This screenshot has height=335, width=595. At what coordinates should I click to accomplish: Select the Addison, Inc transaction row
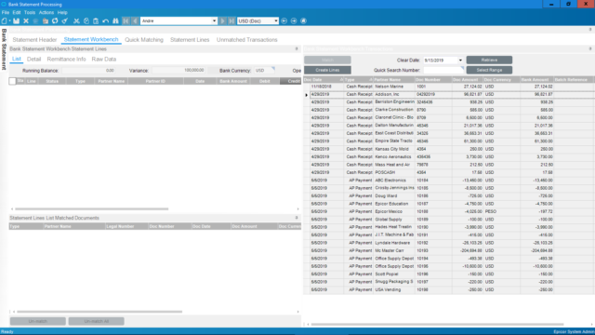pyautogui.click(x=449, y=95)
